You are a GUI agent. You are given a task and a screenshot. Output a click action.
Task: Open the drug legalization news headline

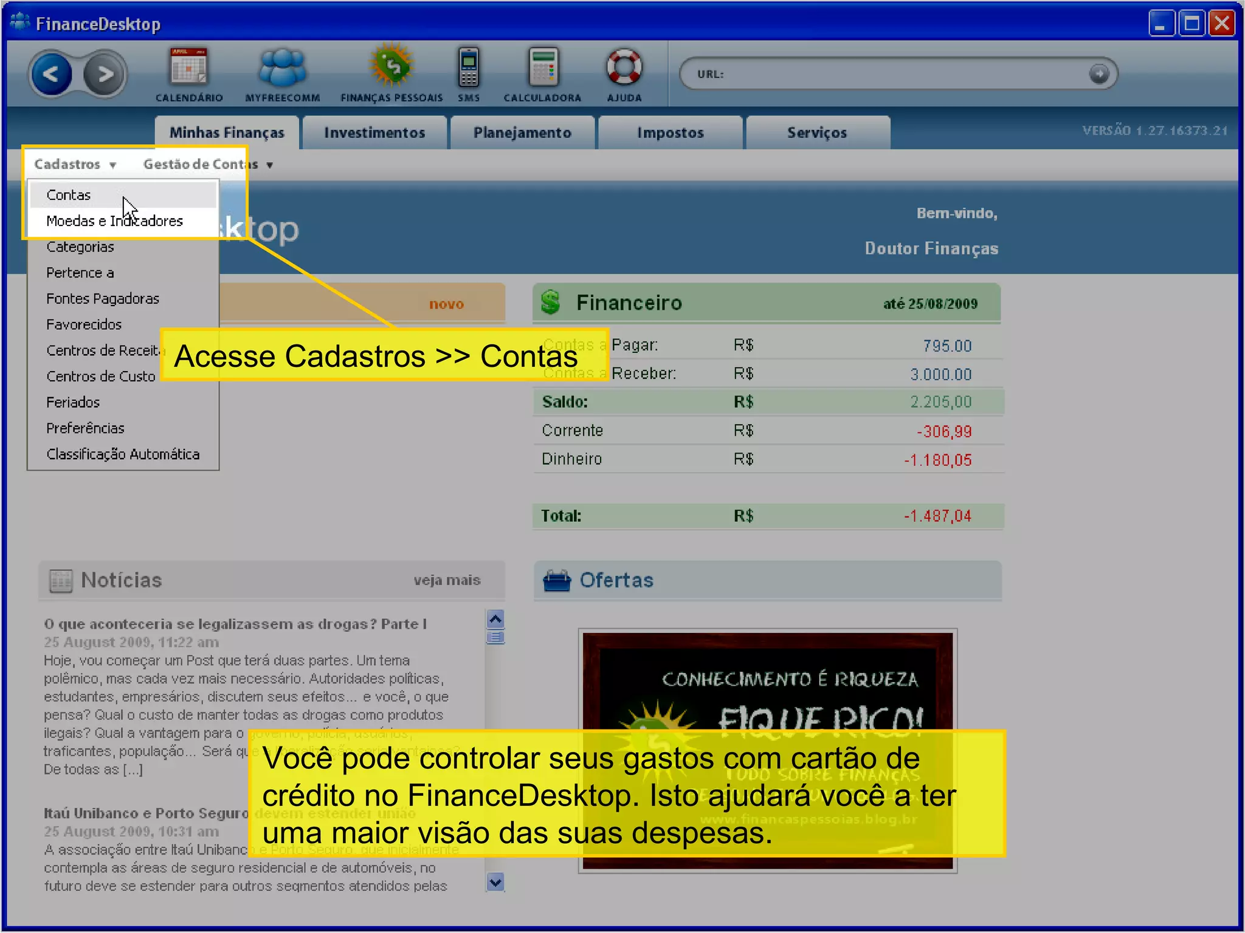[x=235, y=624]
